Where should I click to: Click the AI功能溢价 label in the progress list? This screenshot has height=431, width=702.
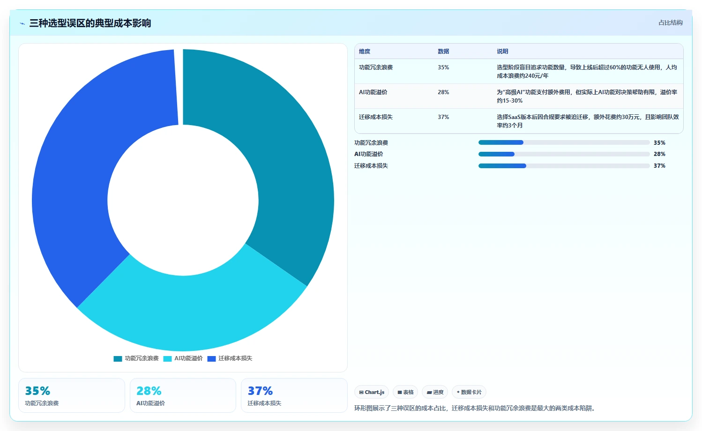(368, 154)
